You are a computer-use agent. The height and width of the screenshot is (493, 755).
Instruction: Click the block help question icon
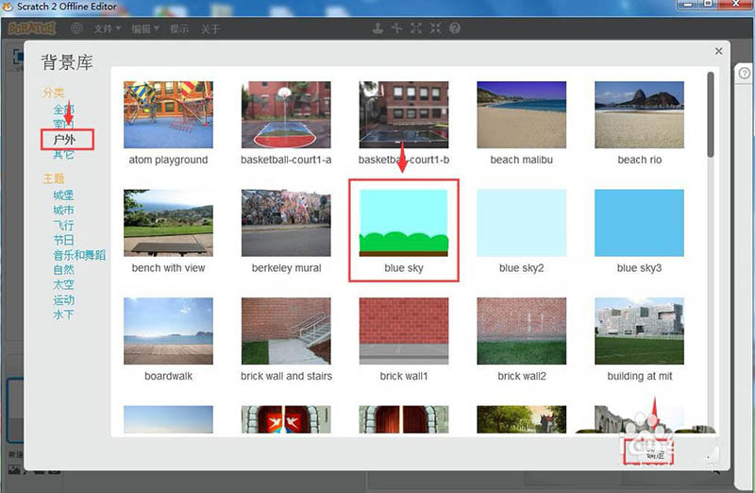455,28
